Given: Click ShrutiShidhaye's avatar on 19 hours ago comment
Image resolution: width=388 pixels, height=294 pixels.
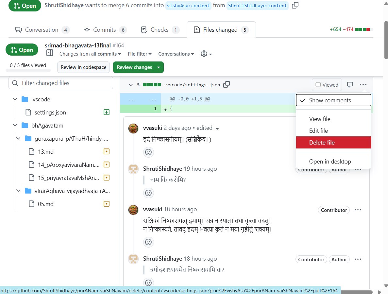Looking at the screenshot, I should click(x=133, y=169).
